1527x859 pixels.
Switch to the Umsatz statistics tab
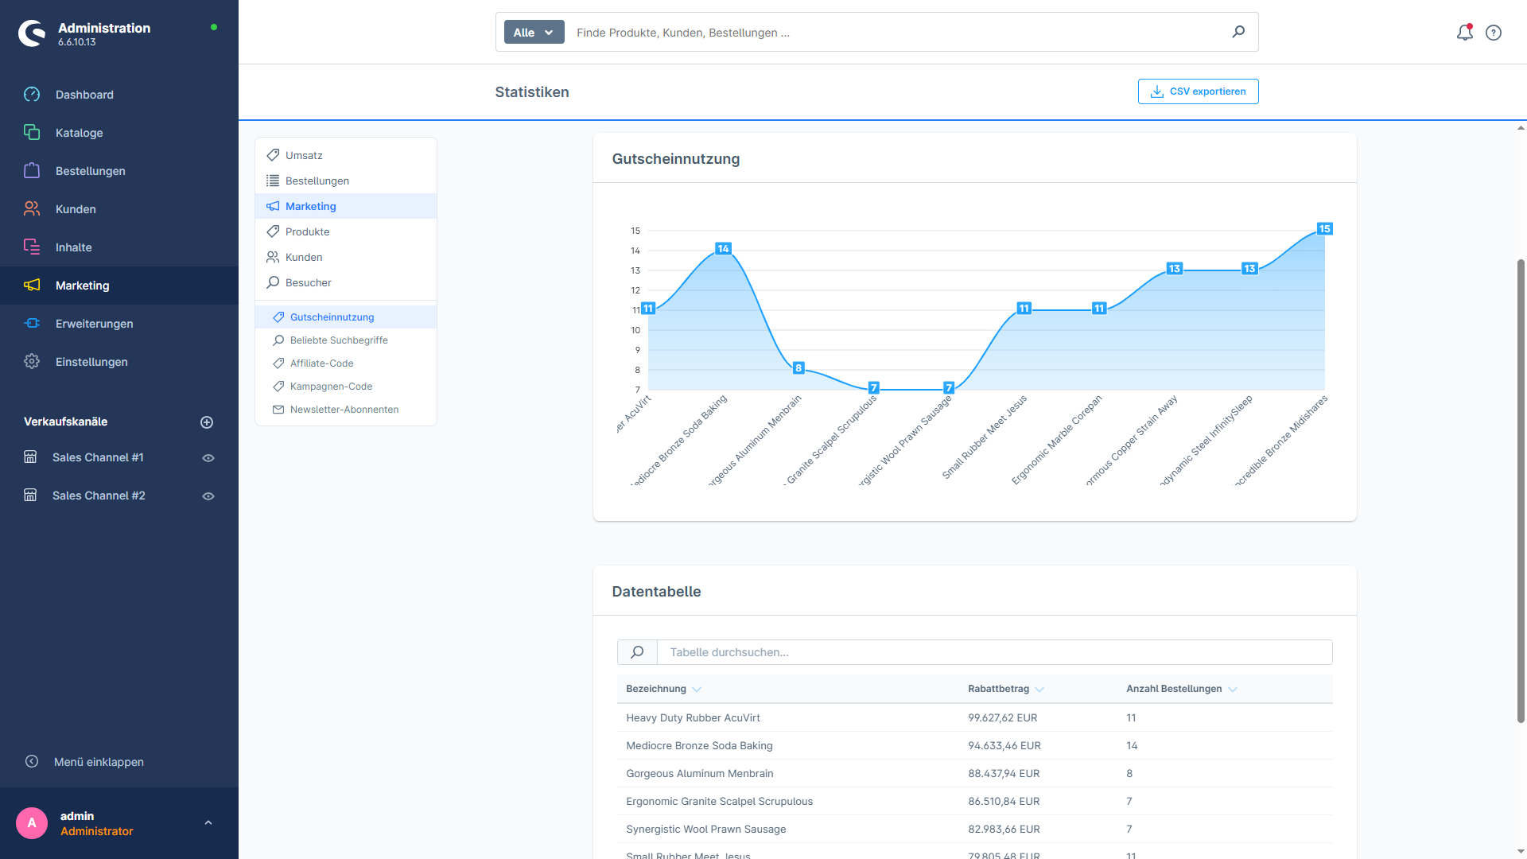(304, 155)
